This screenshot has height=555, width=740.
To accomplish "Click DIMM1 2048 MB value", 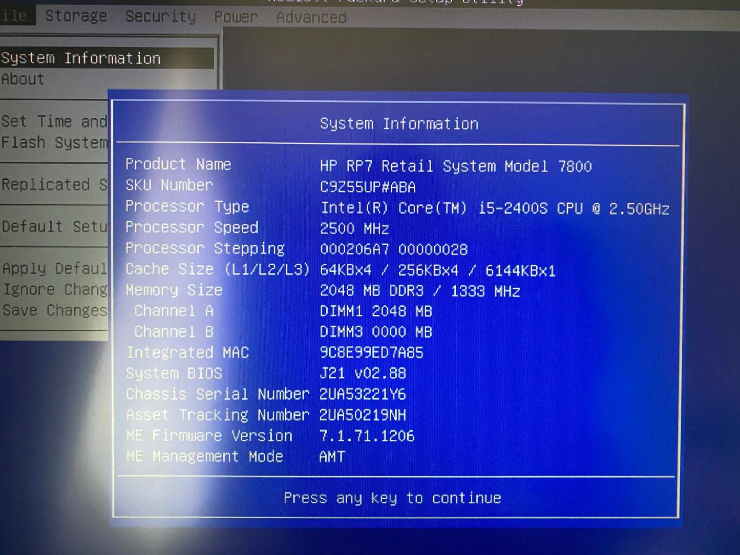I will tap(376, 311).
